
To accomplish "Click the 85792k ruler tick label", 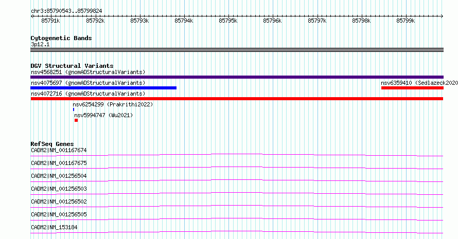I will [95, 21].
